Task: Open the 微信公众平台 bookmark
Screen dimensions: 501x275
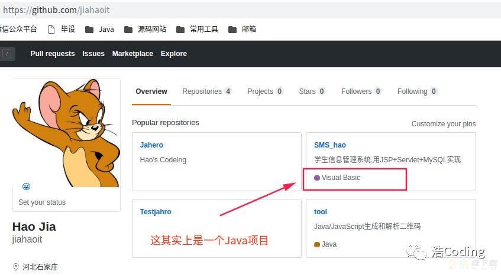Action: [18, 29]
